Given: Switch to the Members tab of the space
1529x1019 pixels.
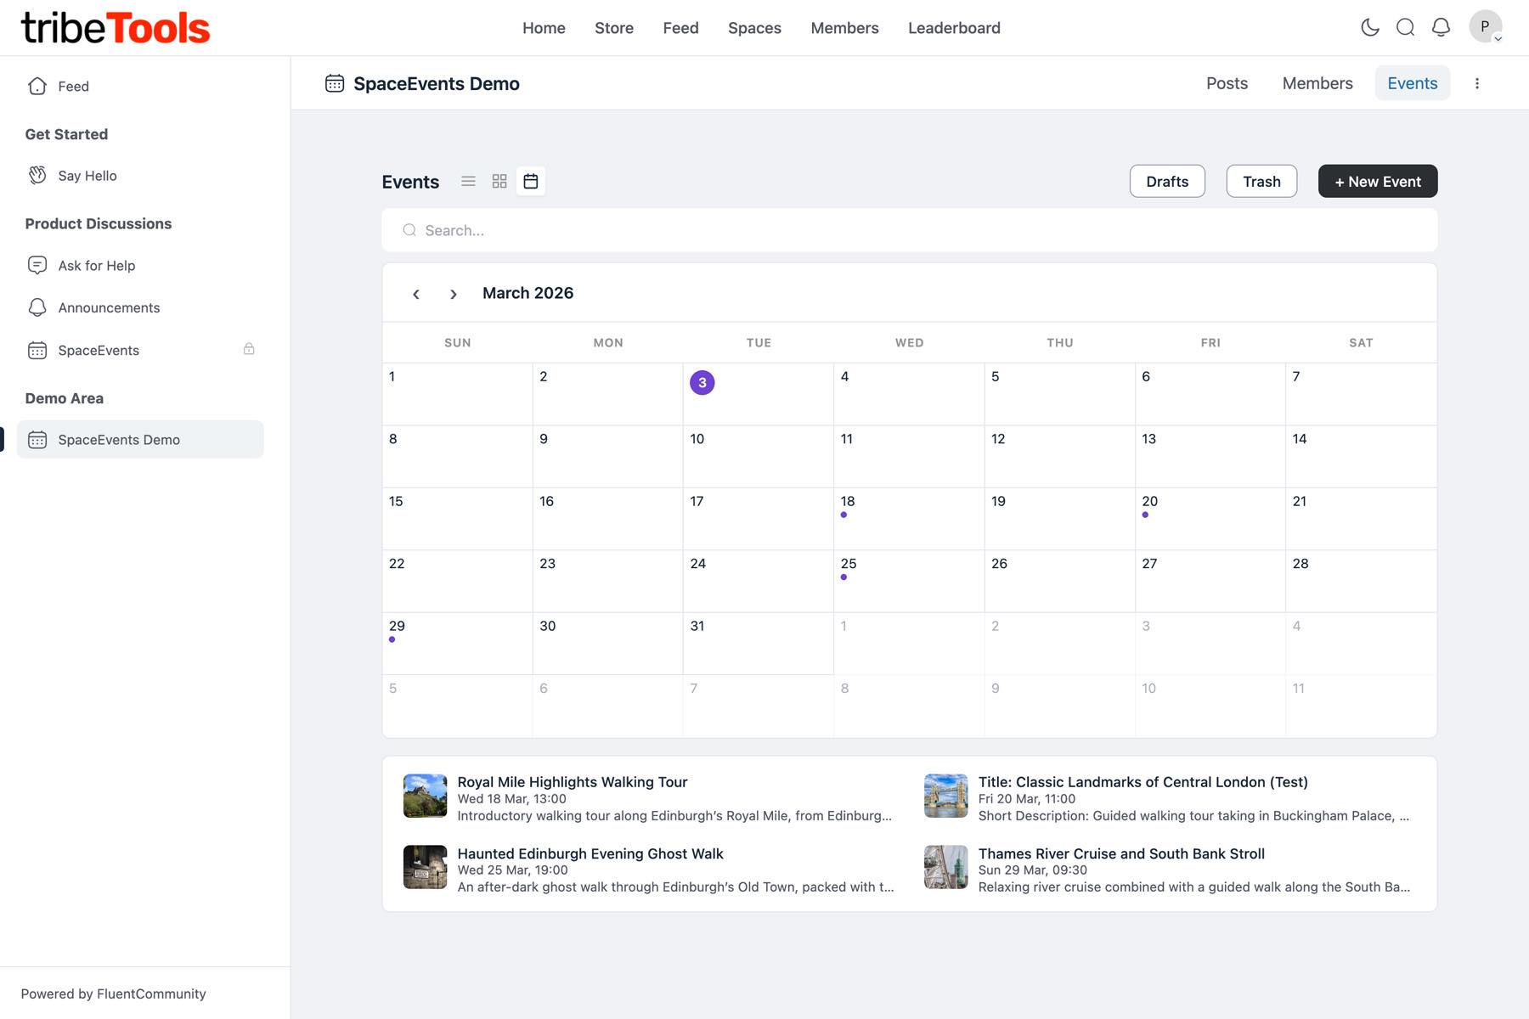Looking at the screenshot, I should coord(1317,83).
